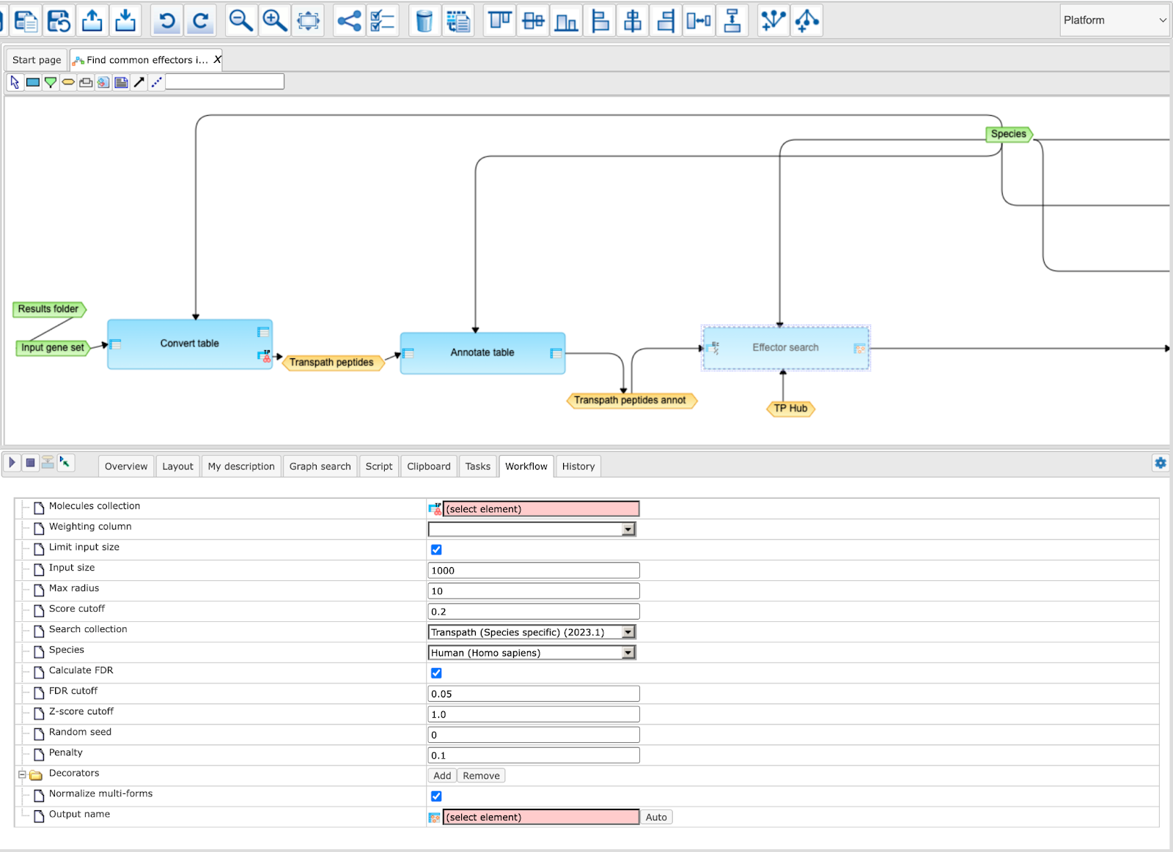The image size is (1173, 852).
Task: Click the equalize horizontal spacing icon
Action: coord(699,21)
